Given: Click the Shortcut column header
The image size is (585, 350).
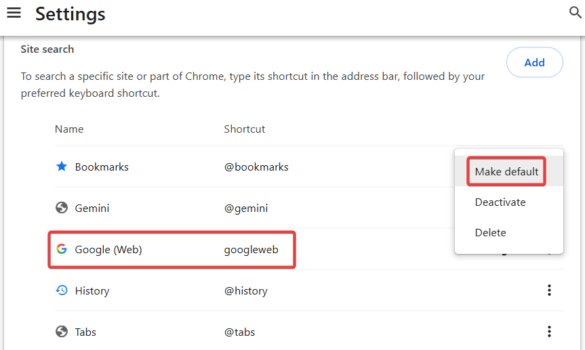Looking at the screenshot, I should click(x=245, y=129).
